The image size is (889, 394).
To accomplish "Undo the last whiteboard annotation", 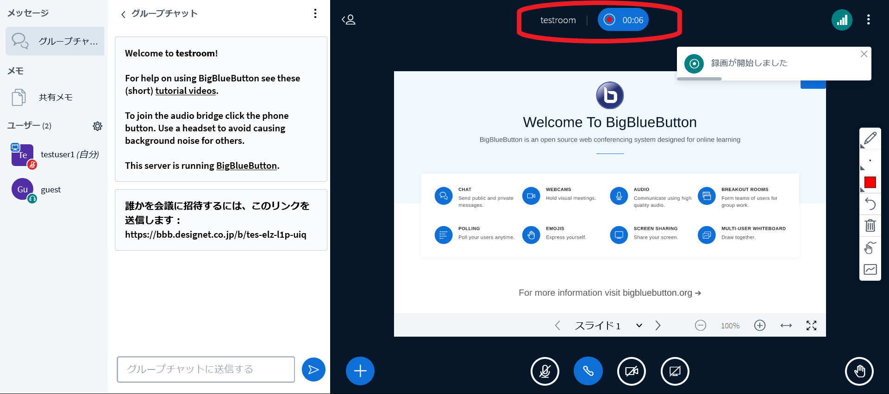I will tap(870, 204).
